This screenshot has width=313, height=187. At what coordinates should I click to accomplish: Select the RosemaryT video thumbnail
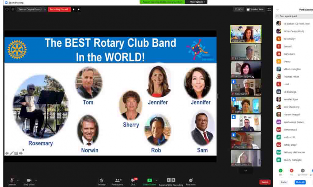246,87
